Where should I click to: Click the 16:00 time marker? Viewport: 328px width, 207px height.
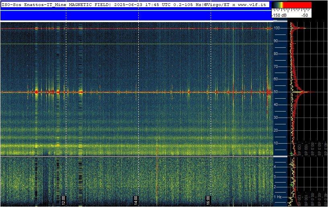pyautogui.click(x=208, y=201)
